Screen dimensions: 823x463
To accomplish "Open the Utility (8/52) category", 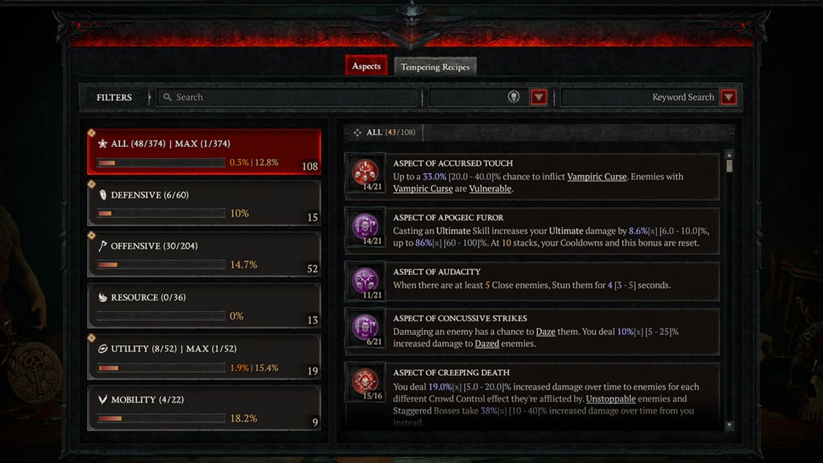I will (x=204, y=357).
